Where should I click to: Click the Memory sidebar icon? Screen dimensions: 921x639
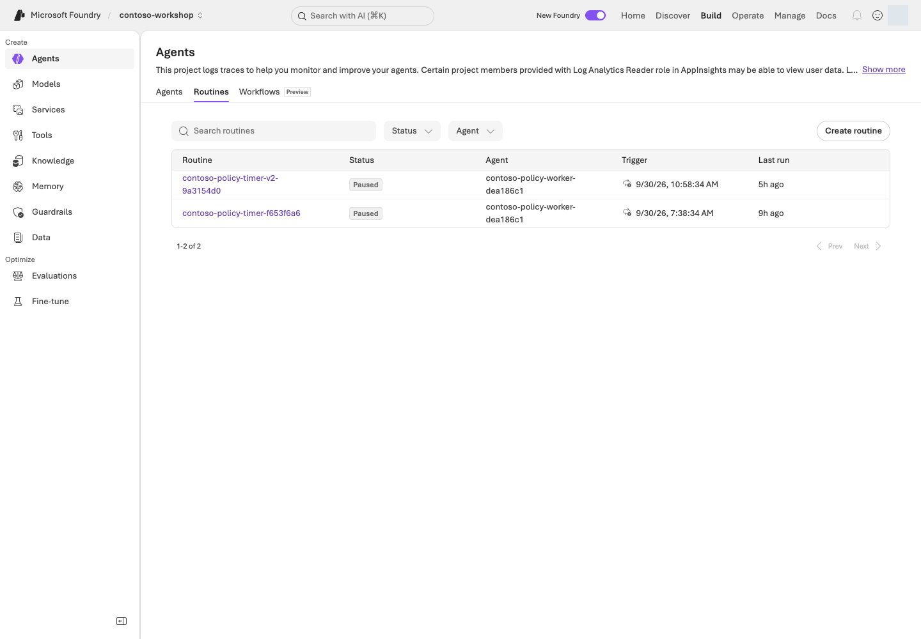18,187
